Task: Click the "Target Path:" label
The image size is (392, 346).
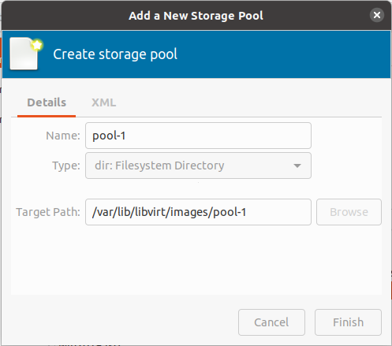Action: click(48, 212)
